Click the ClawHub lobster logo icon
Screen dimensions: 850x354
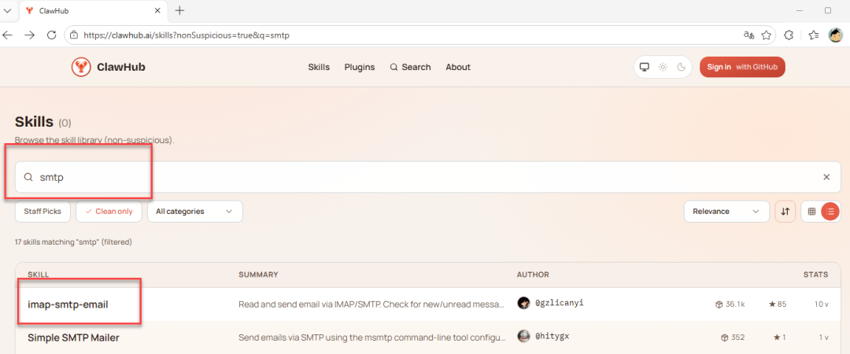(81, 67)
